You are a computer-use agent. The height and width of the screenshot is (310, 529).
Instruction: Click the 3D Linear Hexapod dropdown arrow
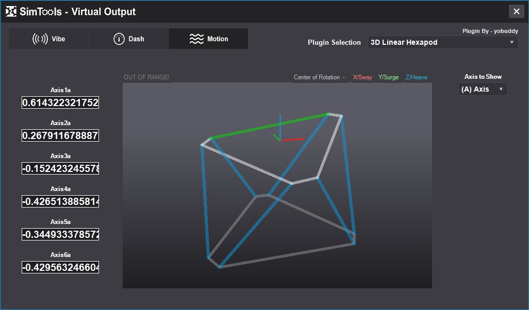point(511,42)
